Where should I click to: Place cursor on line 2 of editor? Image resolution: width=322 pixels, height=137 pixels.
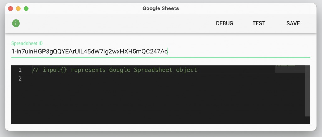click(x=153, y=79)
